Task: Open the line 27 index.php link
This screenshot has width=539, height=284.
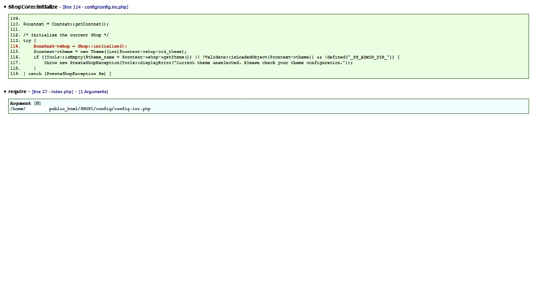Action: pos(52,92)
